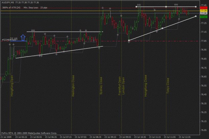Click the 76.75 price axis value
Viewport: 209px width, 139px height.
click(204, 68)
